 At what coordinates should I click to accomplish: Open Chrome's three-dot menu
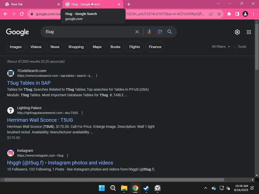tap(253, 14)
